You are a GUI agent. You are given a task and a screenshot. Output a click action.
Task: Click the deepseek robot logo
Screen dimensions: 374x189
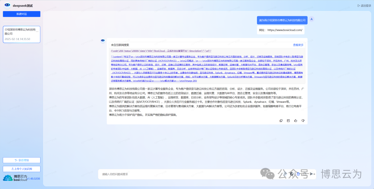click(x=7, y=6)
